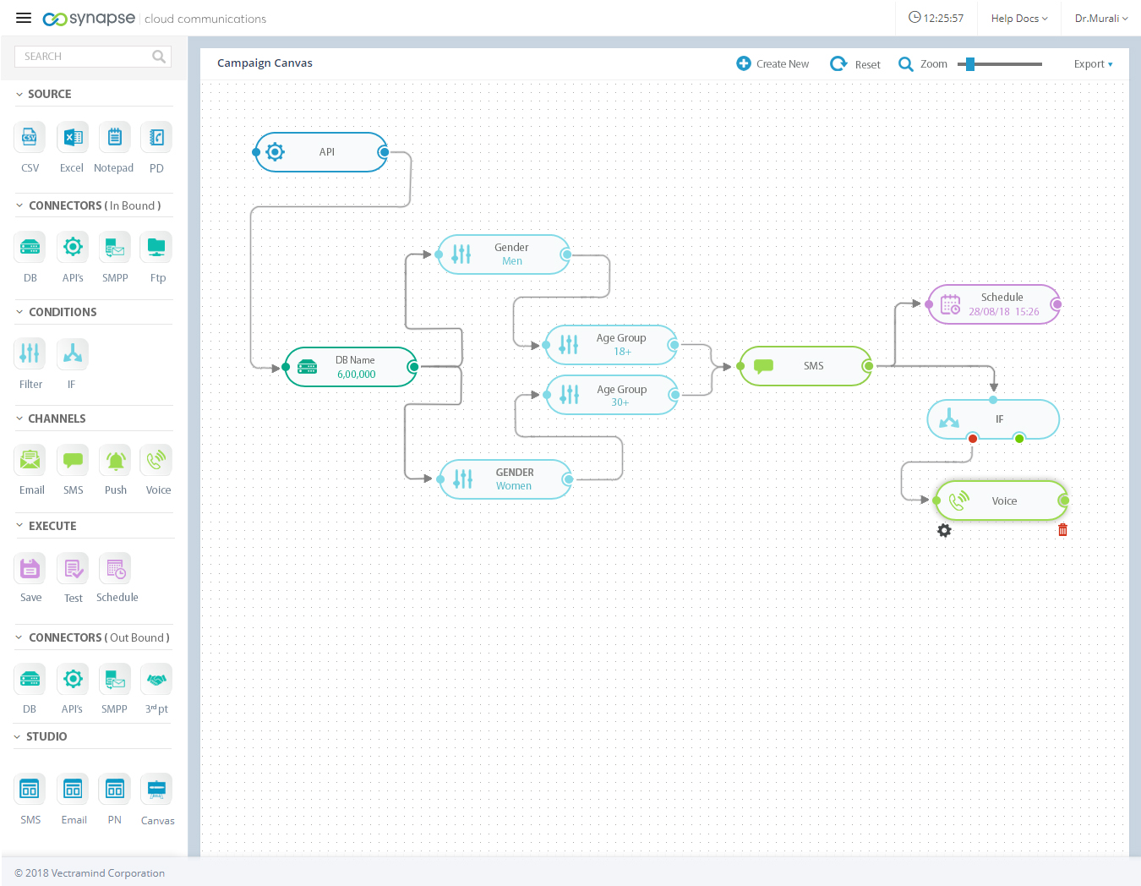This screenshot has height=886, width=1141.
Task: Open the Help Docs menu
Action: tap(1018, 19)
